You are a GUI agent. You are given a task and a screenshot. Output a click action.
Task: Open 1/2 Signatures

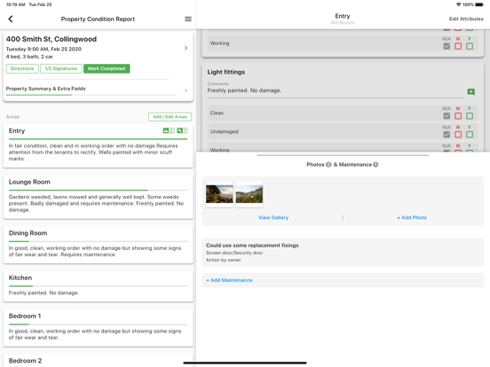pyautogui.click(x=61, y=68)
